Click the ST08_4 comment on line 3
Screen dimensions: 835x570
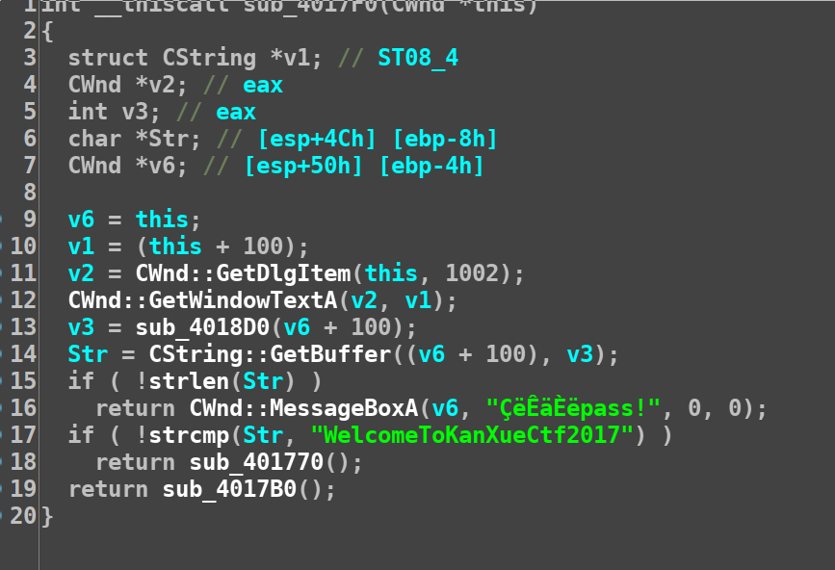(x=418, y=58)
